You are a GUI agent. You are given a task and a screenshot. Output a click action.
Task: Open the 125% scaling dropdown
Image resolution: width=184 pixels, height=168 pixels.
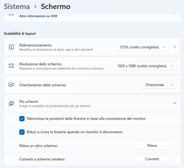(x=143, y=47)
